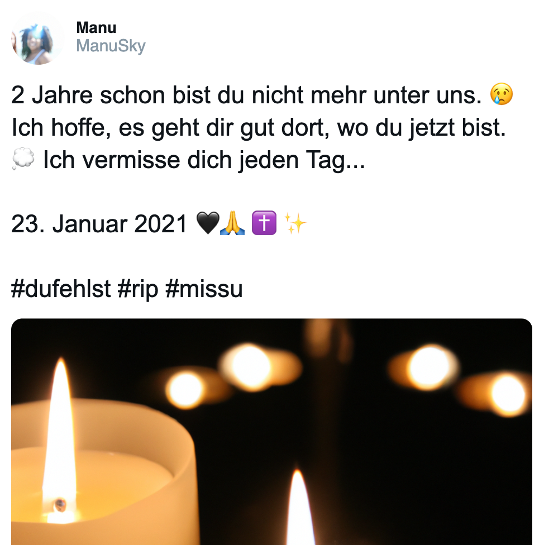
Task: Open the #rip hashtag
Action: point(138,289)
